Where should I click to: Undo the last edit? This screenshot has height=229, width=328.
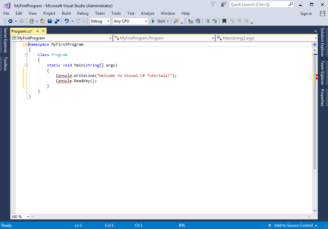(66, 21)
